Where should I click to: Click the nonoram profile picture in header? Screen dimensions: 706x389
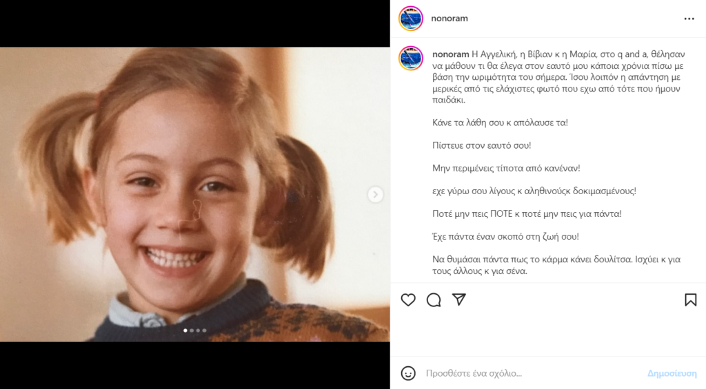tap(411, 19)
